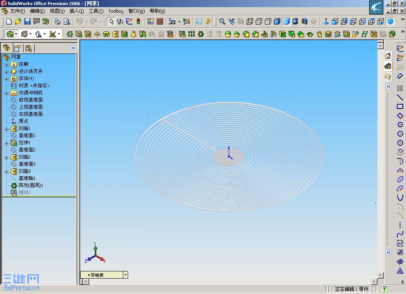Click the Dome feature icon
406x294 pixels.
228,34
